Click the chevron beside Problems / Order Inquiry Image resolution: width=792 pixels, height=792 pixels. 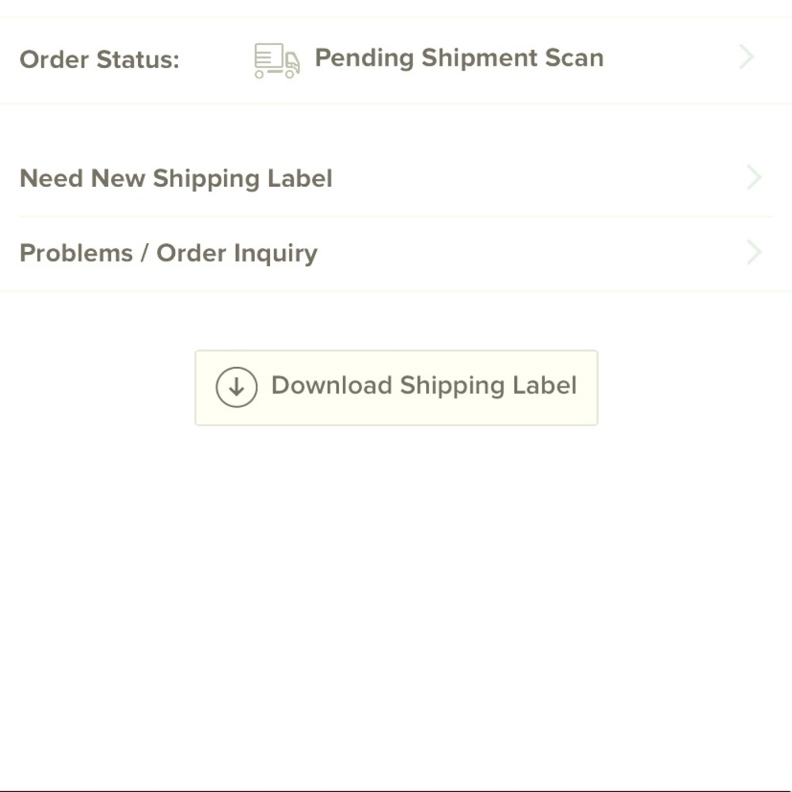[x=753, y=252]
